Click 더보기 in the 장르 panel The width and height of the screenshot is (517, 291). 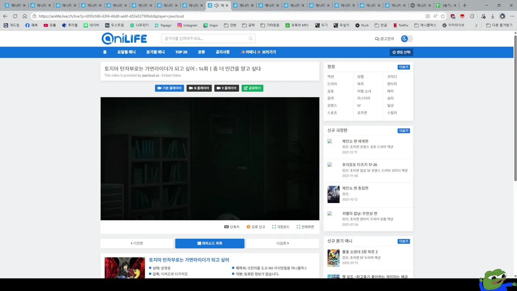[x=404, y=67]
